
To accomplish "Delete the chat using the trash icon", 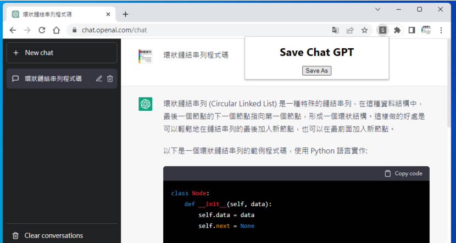I will 110,78.
